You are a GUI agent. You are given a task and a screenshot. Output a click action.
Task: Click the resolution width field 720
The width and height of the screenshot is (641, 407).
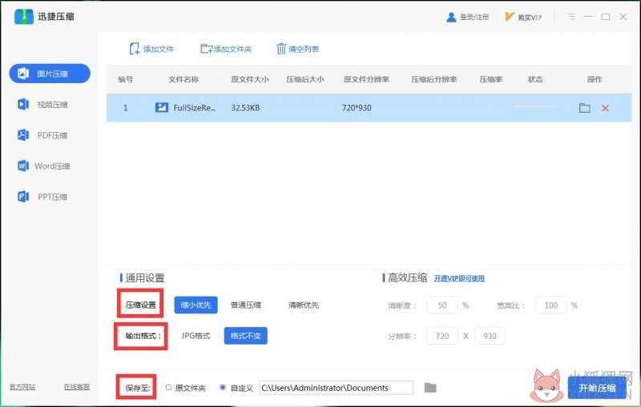point(442,336)
